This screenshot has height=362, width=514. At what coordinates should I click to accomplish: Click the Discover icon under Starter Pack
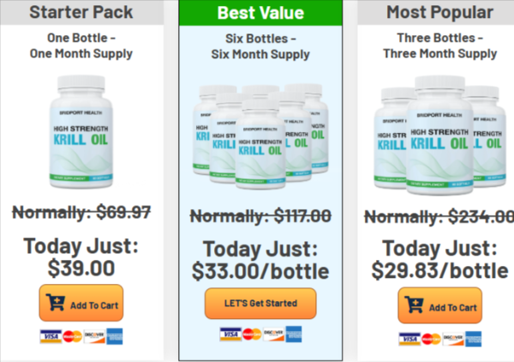point(92,336)
